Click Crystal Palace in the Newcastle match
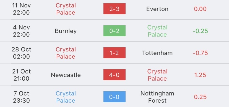The height and width of the screenshot is (107, 229). 157,75
